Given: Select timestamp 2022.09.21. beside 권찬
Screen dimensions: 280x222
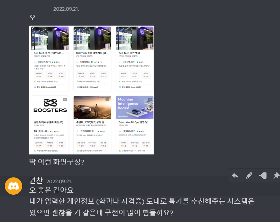Looking at the screenshot, I should click(59, 182).
